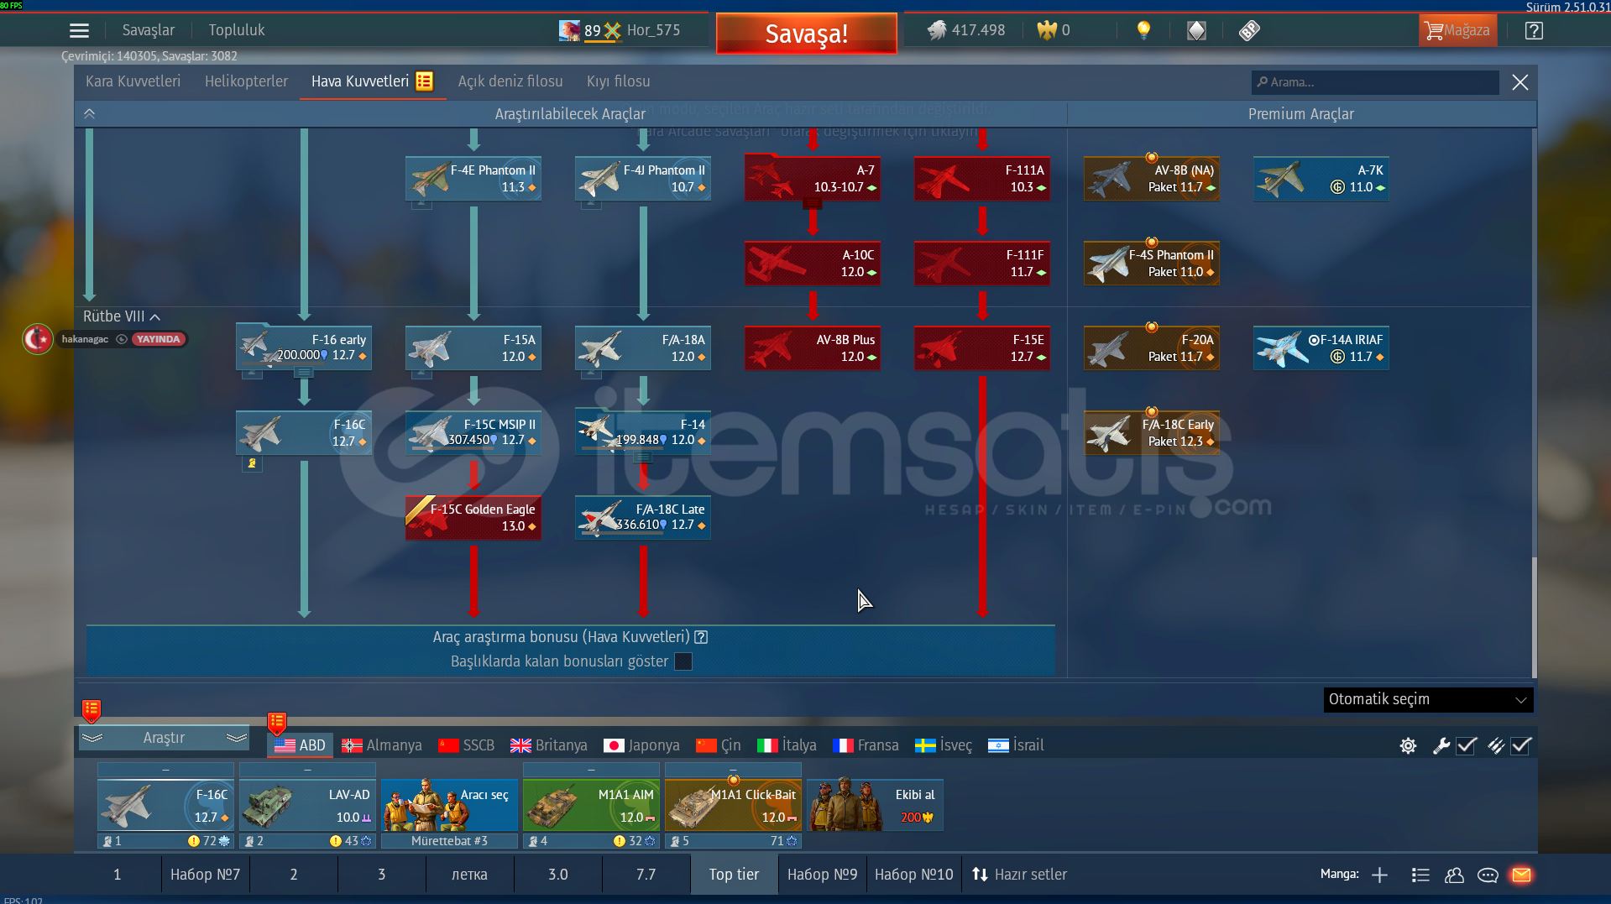
Task: Open the Topluluk menu
Action: [x=237, y=30]
